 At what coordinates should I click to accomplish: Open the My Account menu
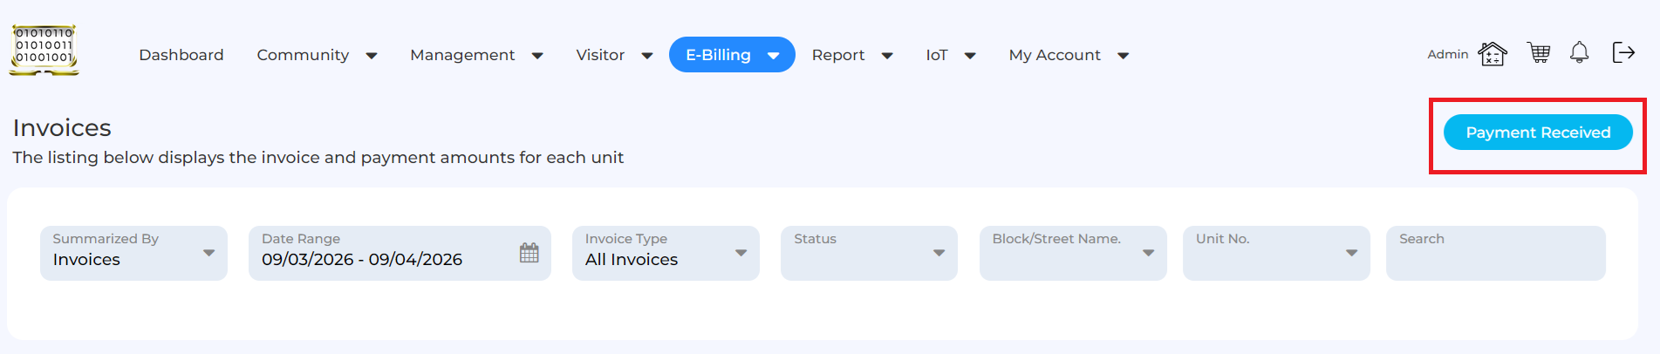coord(1069,55)
